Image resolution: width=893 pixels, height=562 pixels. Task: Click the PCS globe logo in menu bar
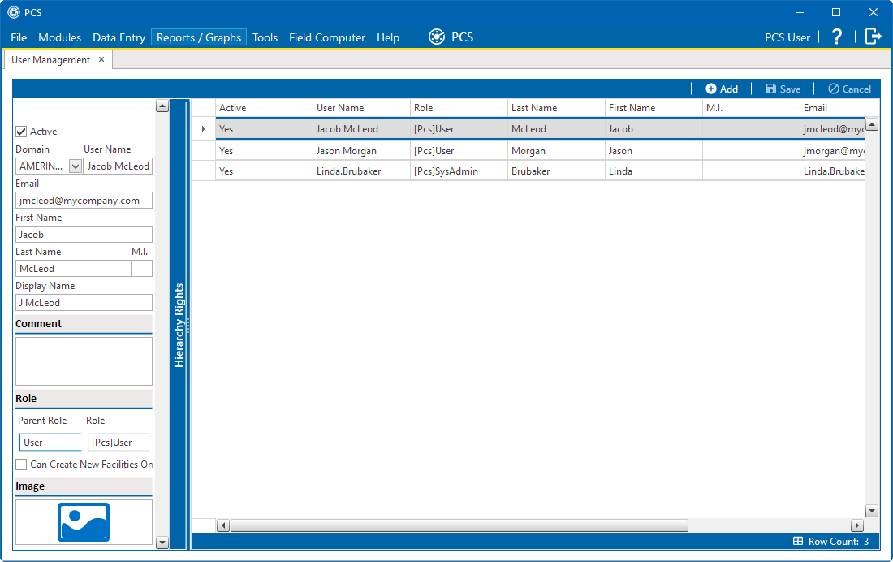pos(437,36)
